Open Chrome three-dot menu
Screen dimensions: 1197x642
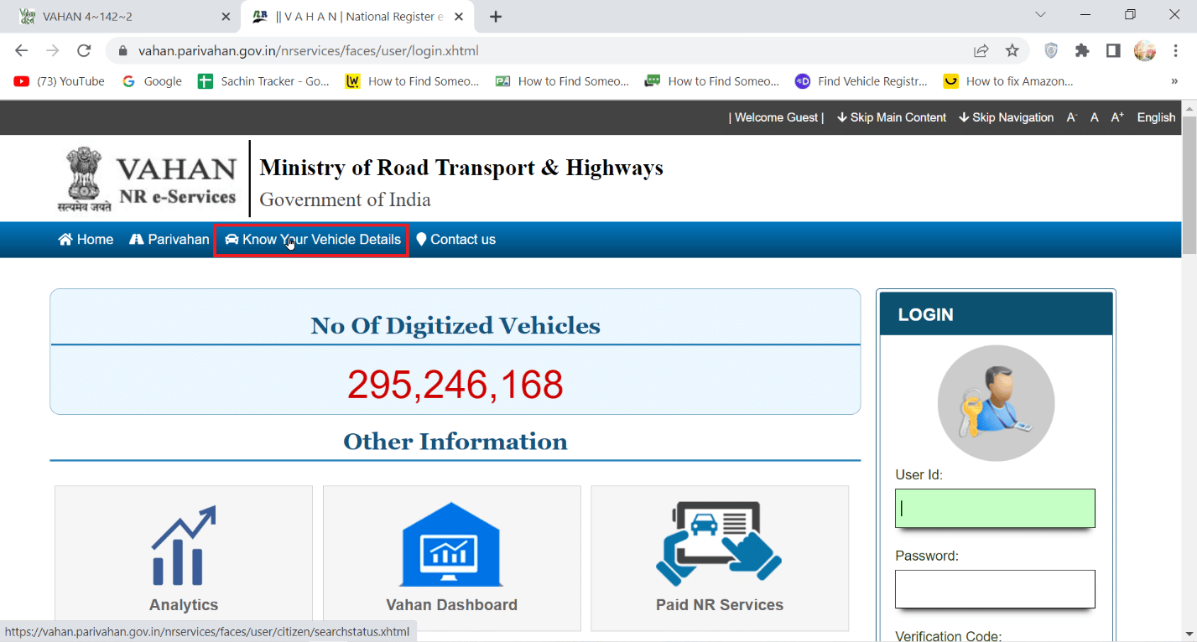(x=1175, y=50)
